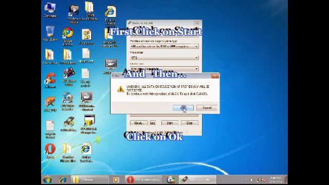Switch to the Rufus taskbar item
Screen dimensions: 329x185
[197, 180]
